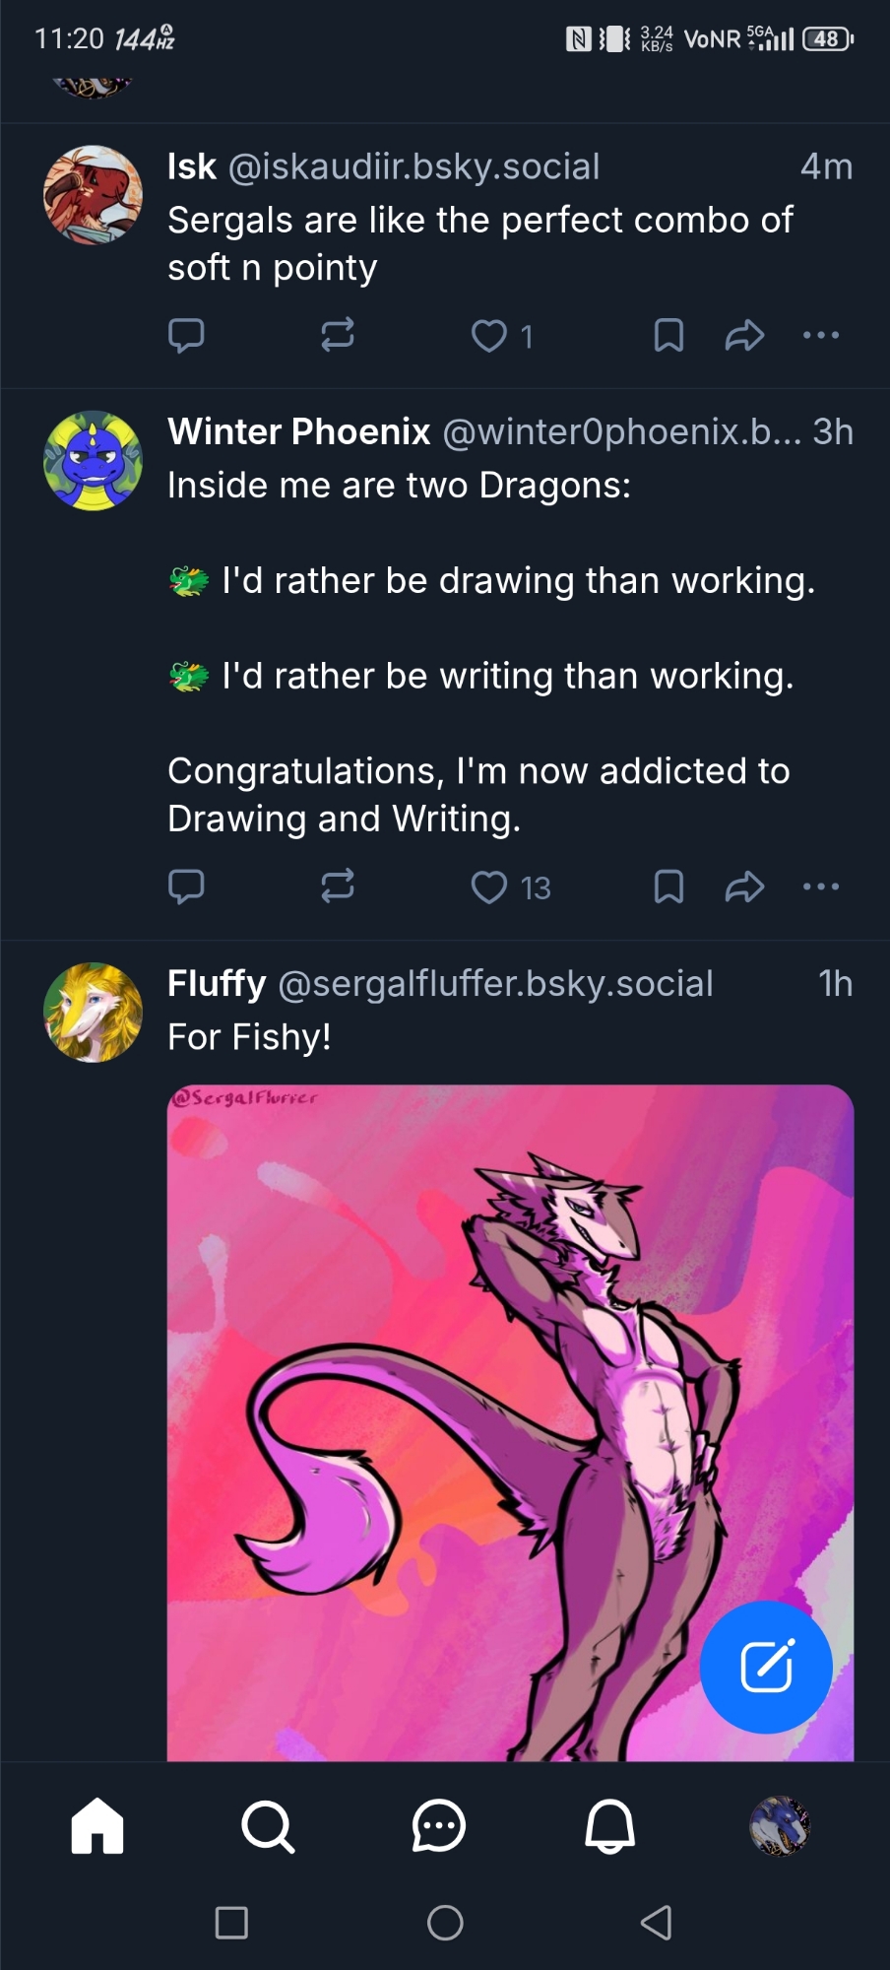Open the Notifications bell tab

[x=609, y=1825]
